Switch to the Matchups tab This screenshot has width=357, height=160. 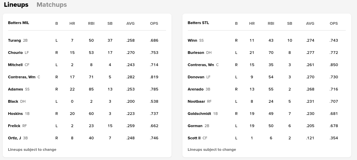[x=52, y=5]
